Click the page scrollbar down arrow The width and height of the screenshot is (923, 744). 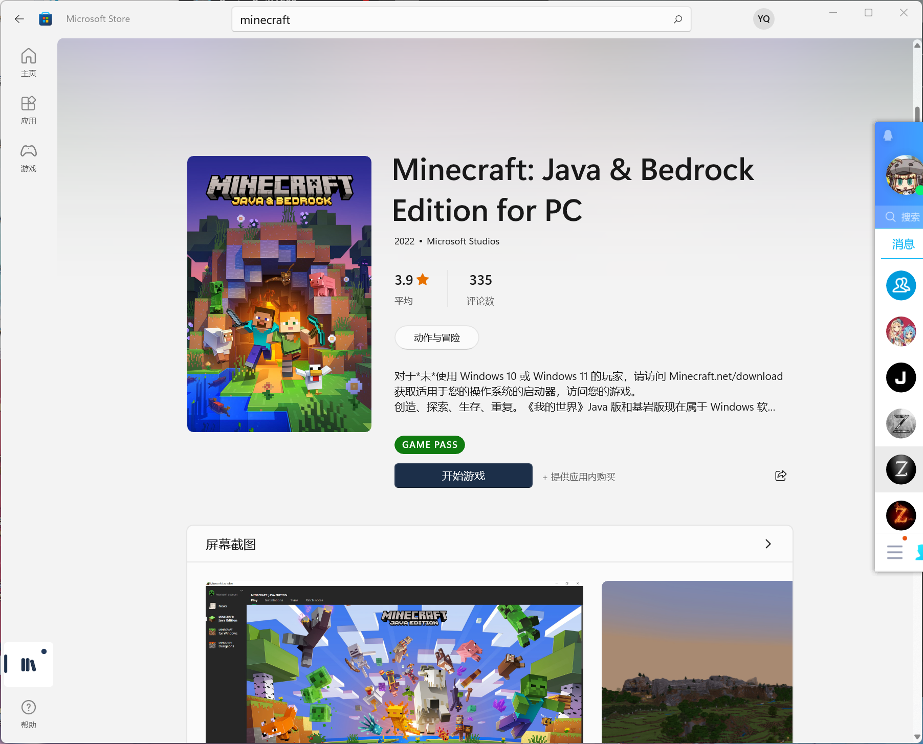[917, 737]
